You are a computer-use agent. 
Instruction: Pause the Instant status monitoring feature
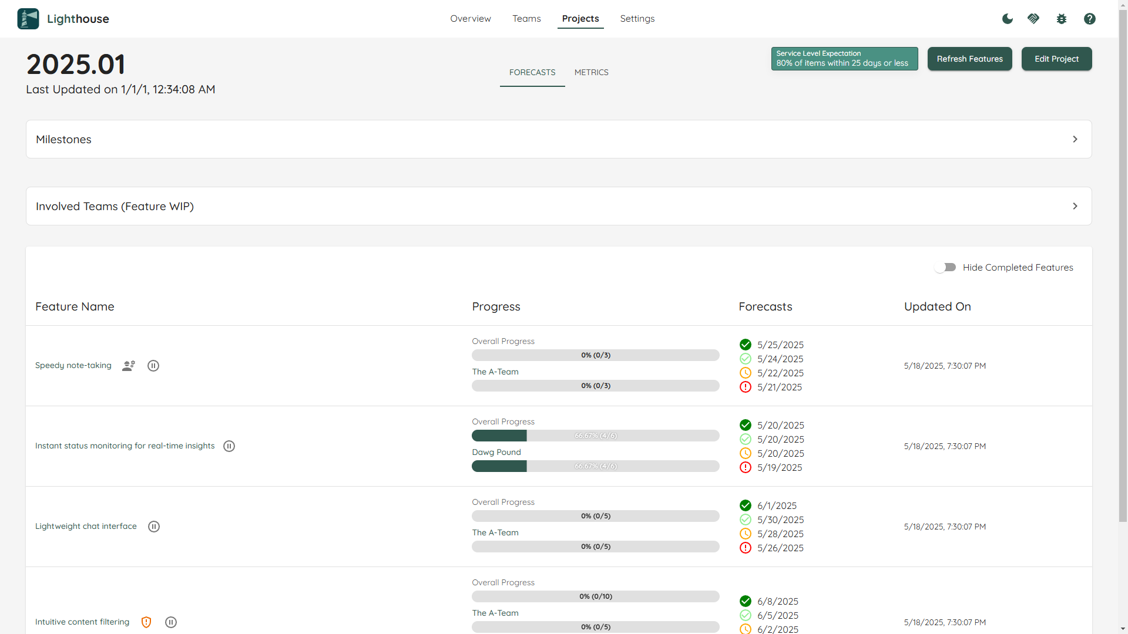coord(229,446)
